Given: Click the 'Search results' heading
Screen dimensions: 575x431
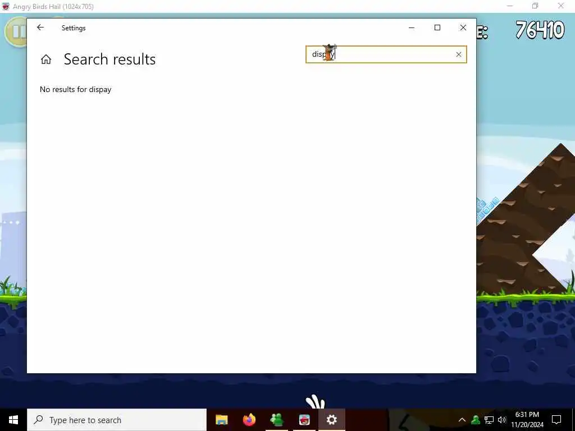Looking at the screenshot, I should (x=109, y=59).
